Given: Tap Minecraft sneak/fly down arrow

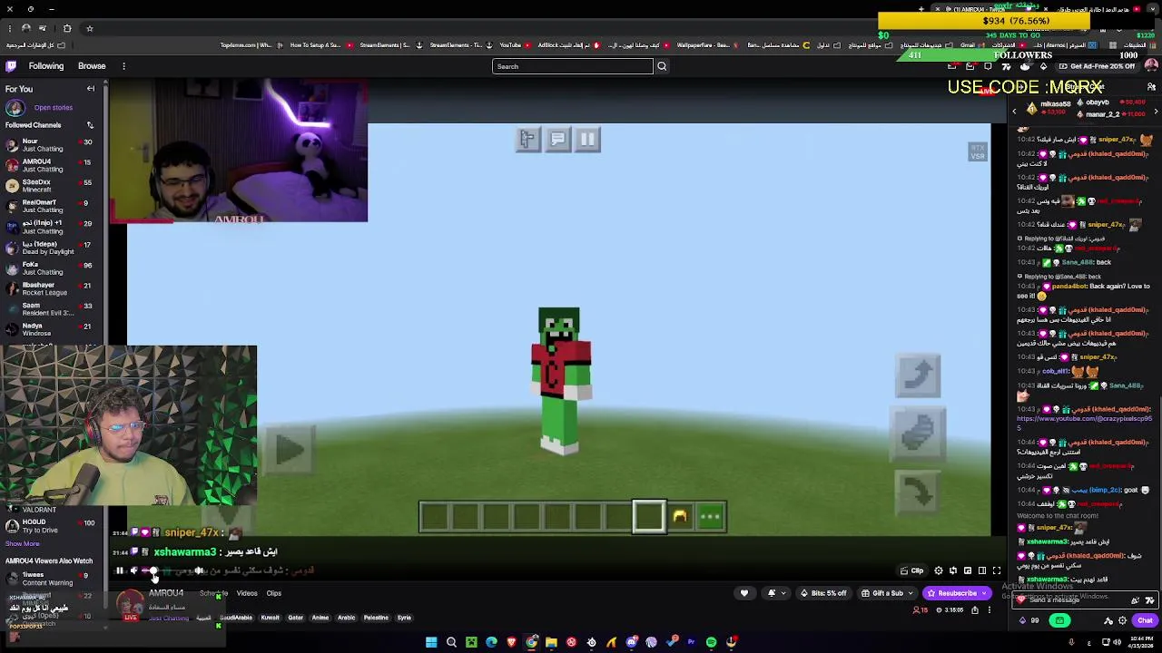Looking at the screenshot, I should pyautogui.click(x=918, y=492).
